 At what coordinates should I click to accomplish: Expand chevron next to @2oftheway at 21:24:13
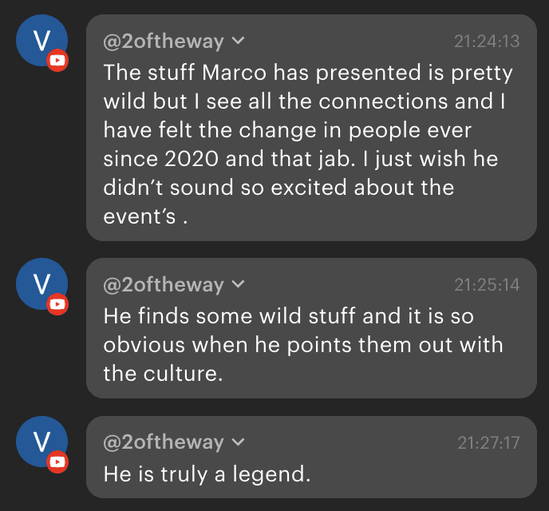[238, 42]
